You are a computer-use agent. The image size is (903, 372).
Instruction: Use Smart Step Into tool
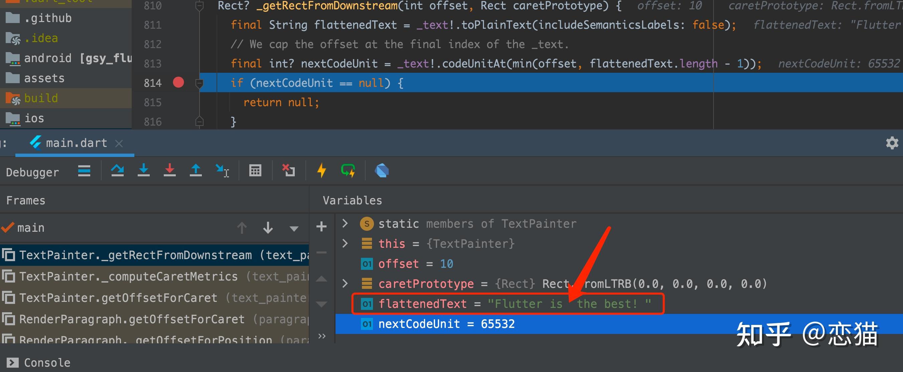click(222, 171)
